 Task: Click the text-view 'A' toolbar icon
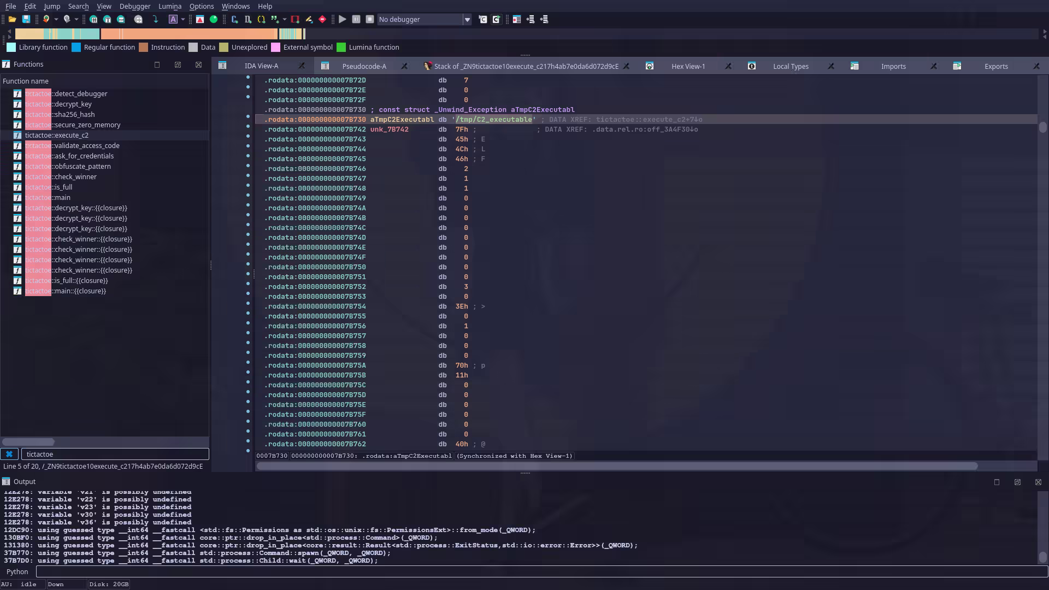pyautogui.click(x=173, y=19)
